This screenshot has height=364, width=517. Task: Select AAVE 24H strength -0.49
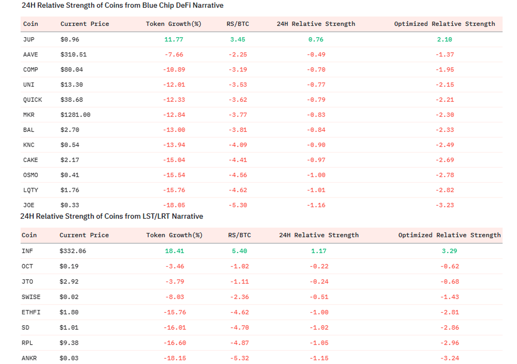click(x=316, y=54)
